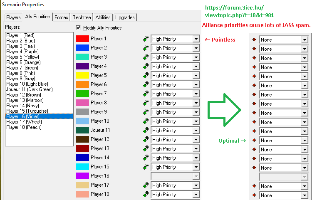Screen dimensions: 312x200
Task: Switch to the Forces tab
Action: pos(61,17)
